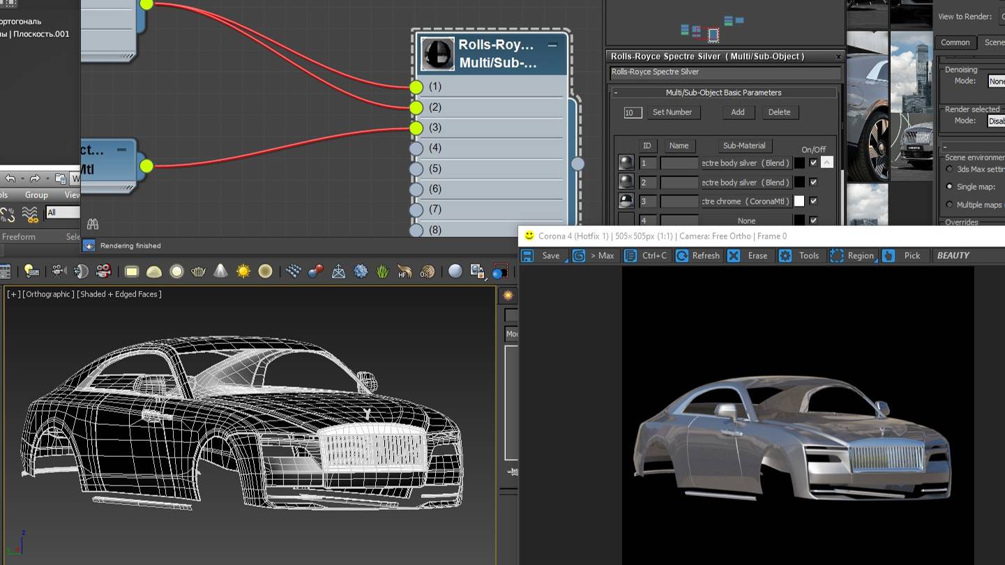Screen dimensions: 1005x565
Task: Click the Refresh button in frame buffer
Action: pyautogui.click(x=697, y=256)
